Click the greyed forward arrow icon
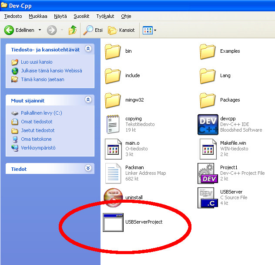This screenshot has width=275, height=265. pos(52,30)
